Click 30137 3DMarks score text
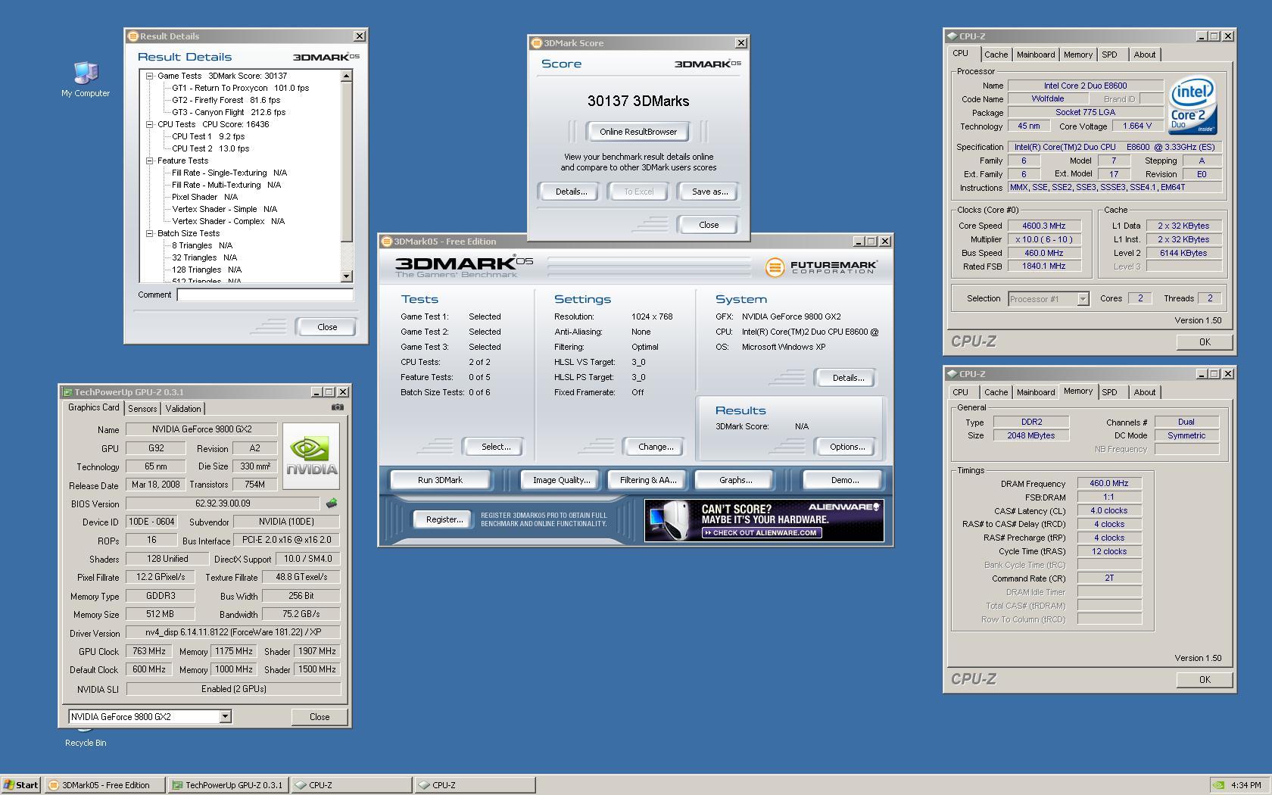The image size is (1272, 795). pos(638,101)
